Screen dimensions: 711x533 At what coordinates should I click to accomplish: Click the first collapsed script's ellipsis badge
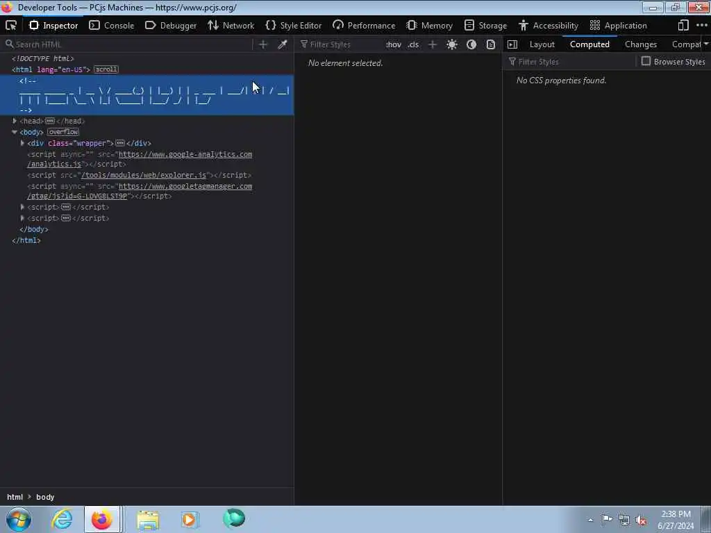(66, 207)
